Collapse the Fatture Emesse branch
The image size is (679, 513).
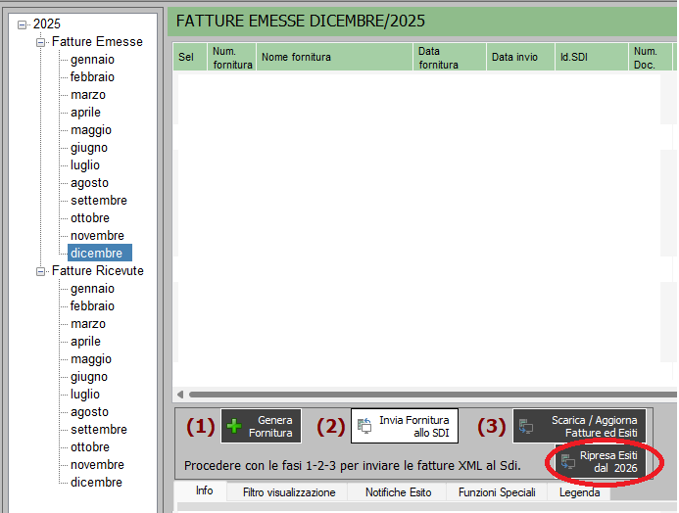tap(41, 42)
